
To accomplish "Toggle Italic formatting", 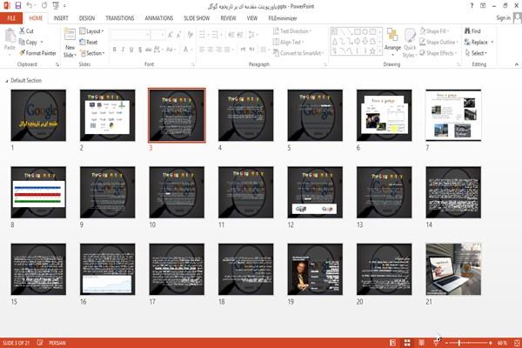I will 123,50.
